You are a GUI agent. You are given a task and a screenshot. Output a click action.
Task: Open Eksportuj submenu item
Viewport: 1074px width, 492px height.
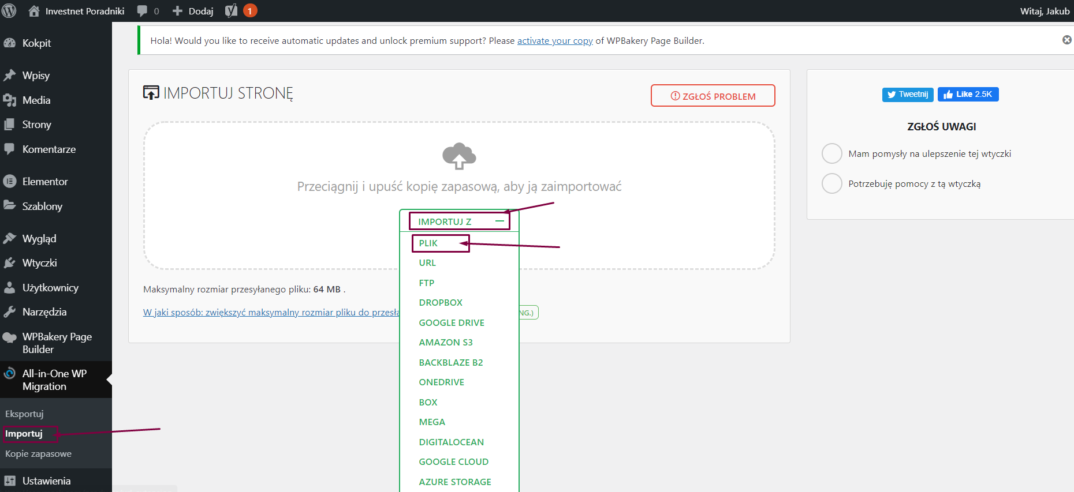24,414
